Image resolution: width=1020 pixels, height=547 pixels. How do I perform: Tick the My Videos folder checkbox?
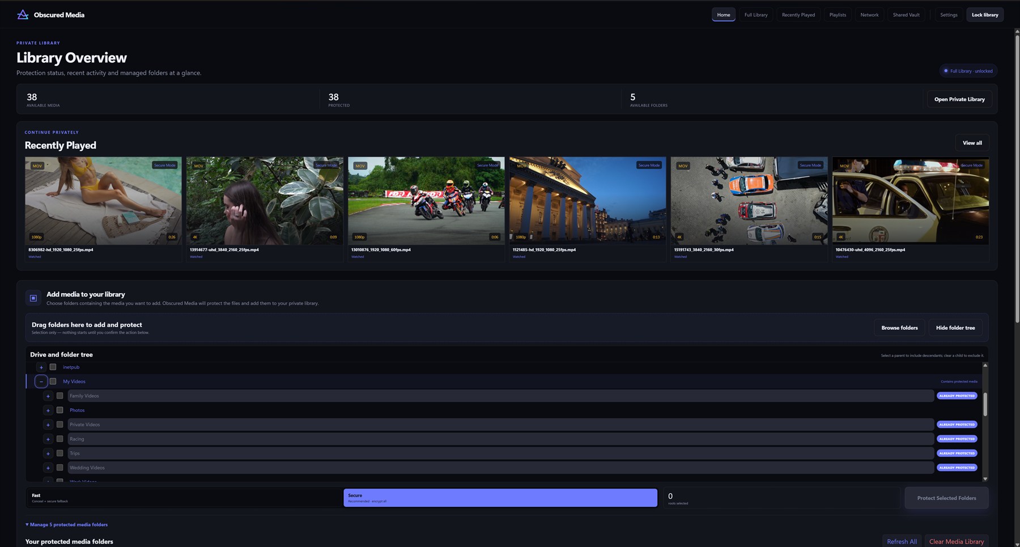53,381
